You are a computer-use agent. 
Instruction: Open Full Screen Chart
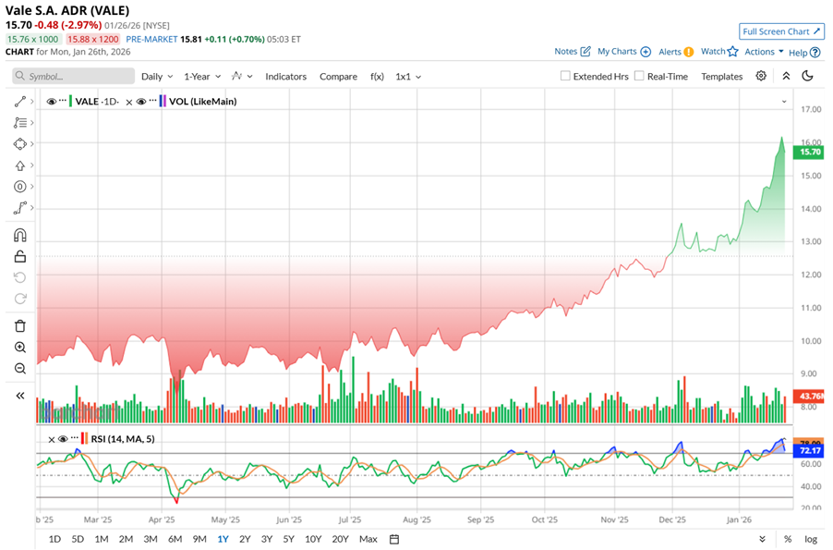[x=781, y=31]
